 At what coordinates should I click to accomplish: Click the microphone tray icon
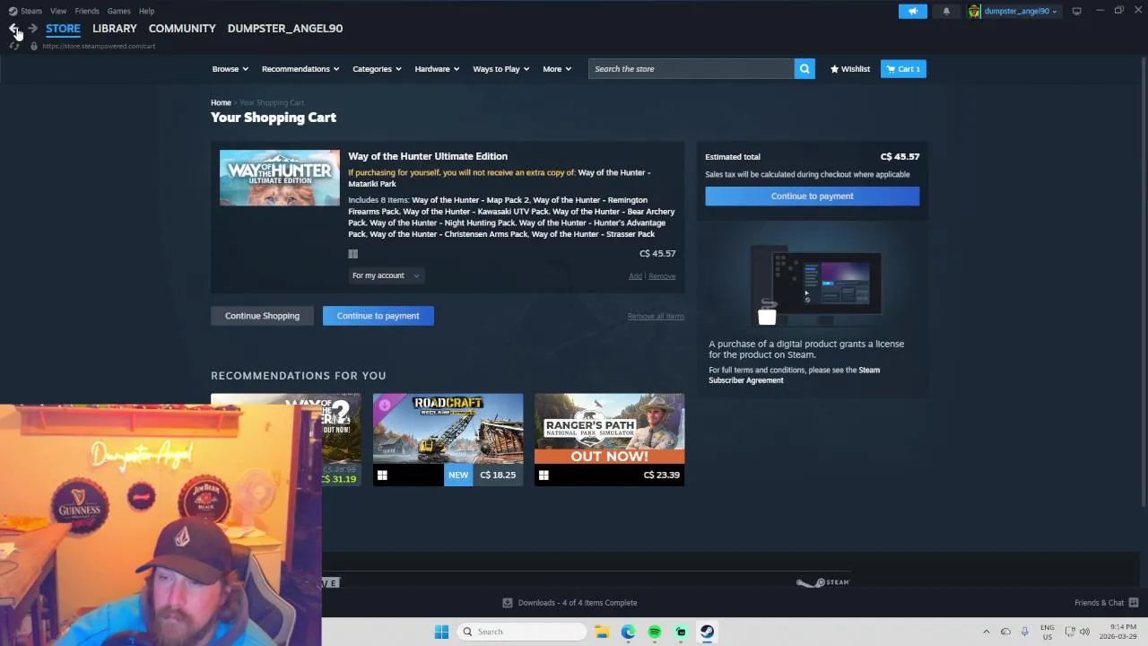(1024, 632)
